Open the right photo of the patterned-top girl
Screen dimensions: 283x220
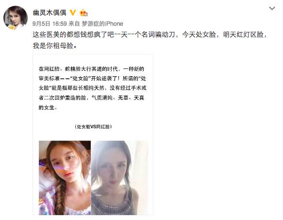119,178
